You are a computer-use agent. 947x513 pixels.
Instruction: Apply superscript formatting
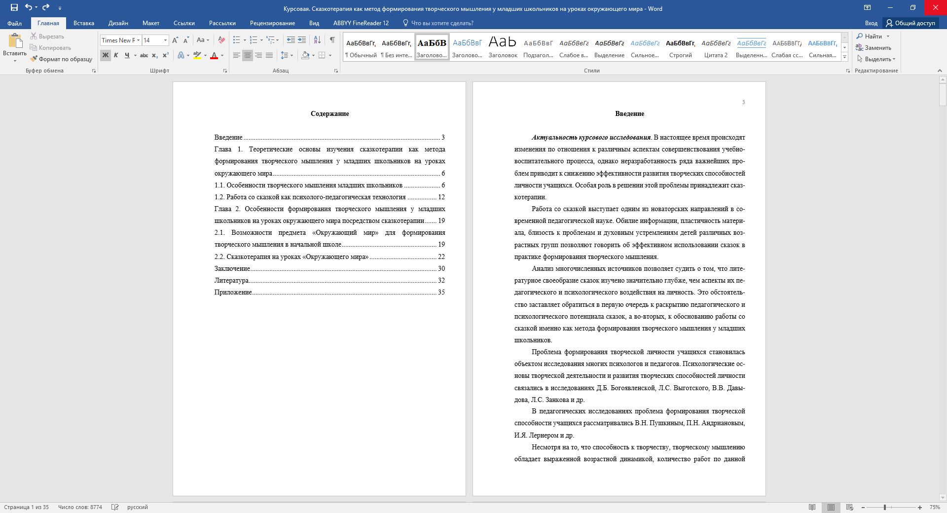click(166, 55)
